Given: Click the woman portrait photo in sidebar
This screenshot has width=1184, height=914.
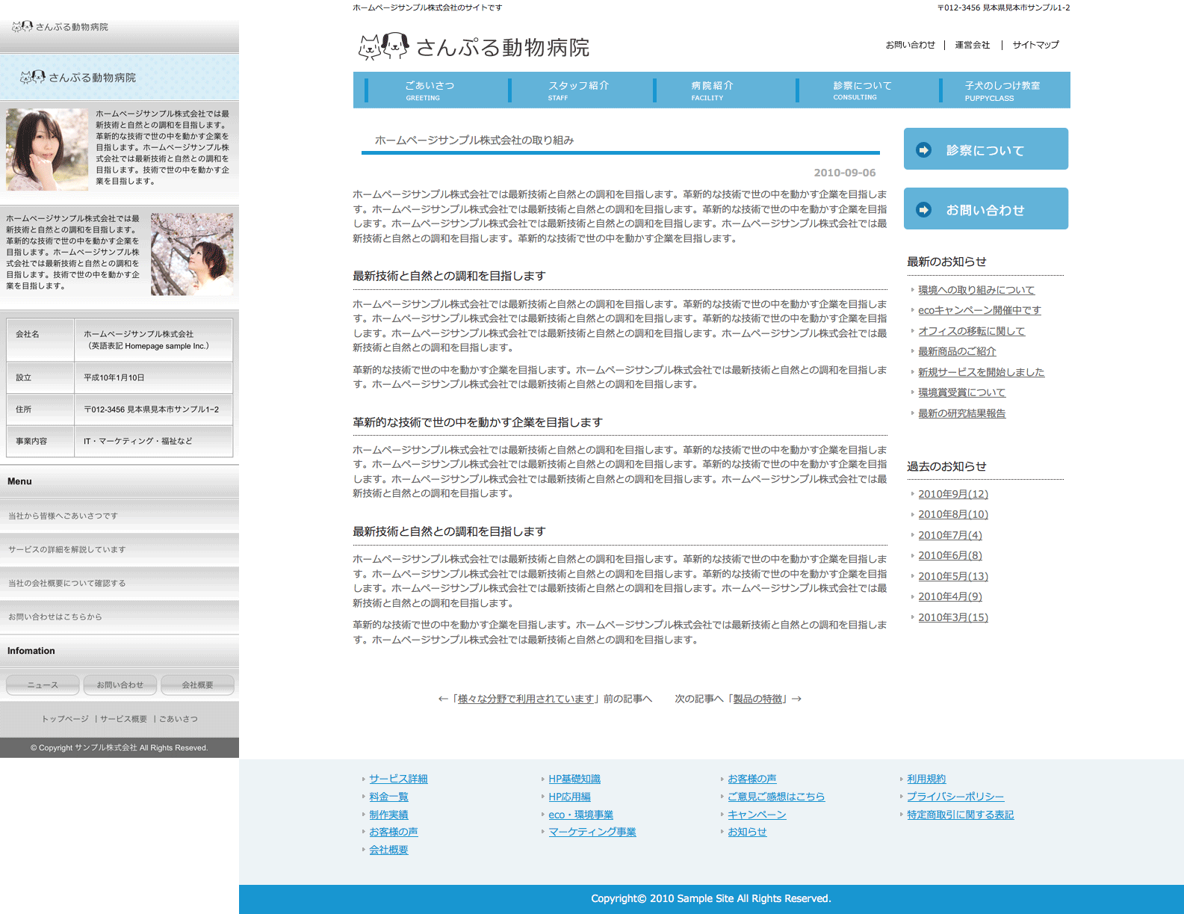Looking at the screenshot, I should 47,149.
